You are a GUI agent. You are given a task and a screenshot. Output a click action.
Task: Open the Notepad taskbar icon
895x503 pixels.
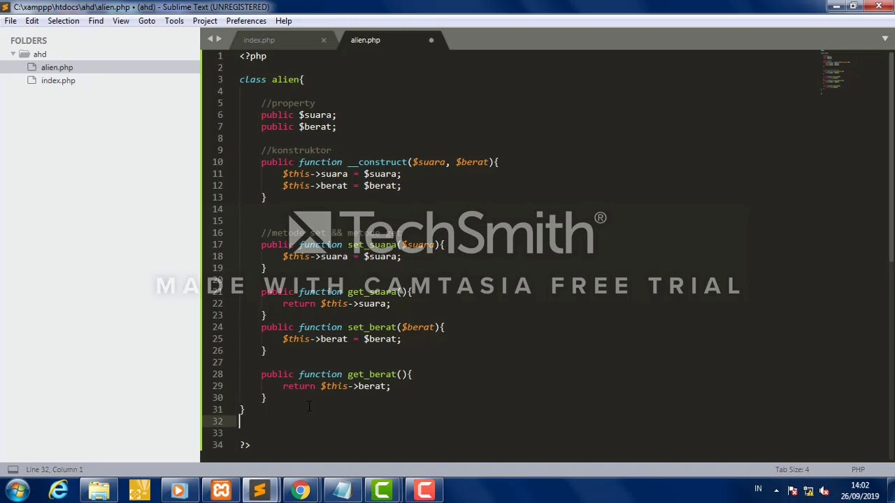pos(342,490)
